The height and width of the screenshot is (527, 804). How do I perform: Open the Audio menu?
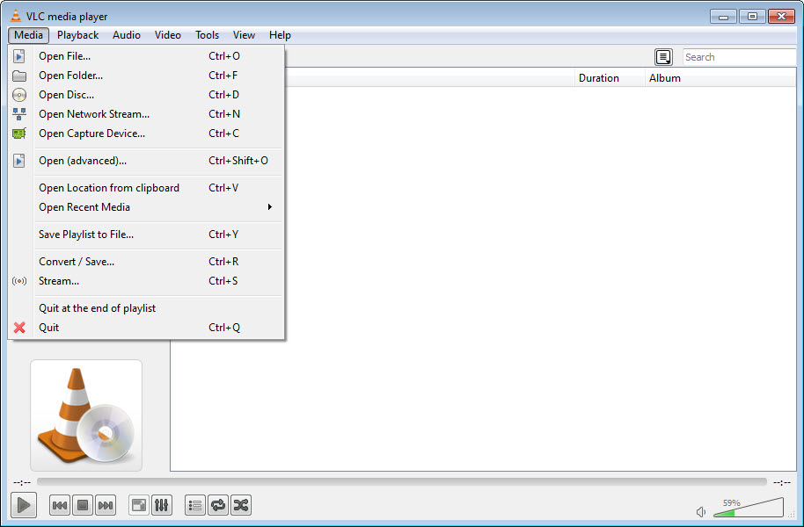pos(127,35)
